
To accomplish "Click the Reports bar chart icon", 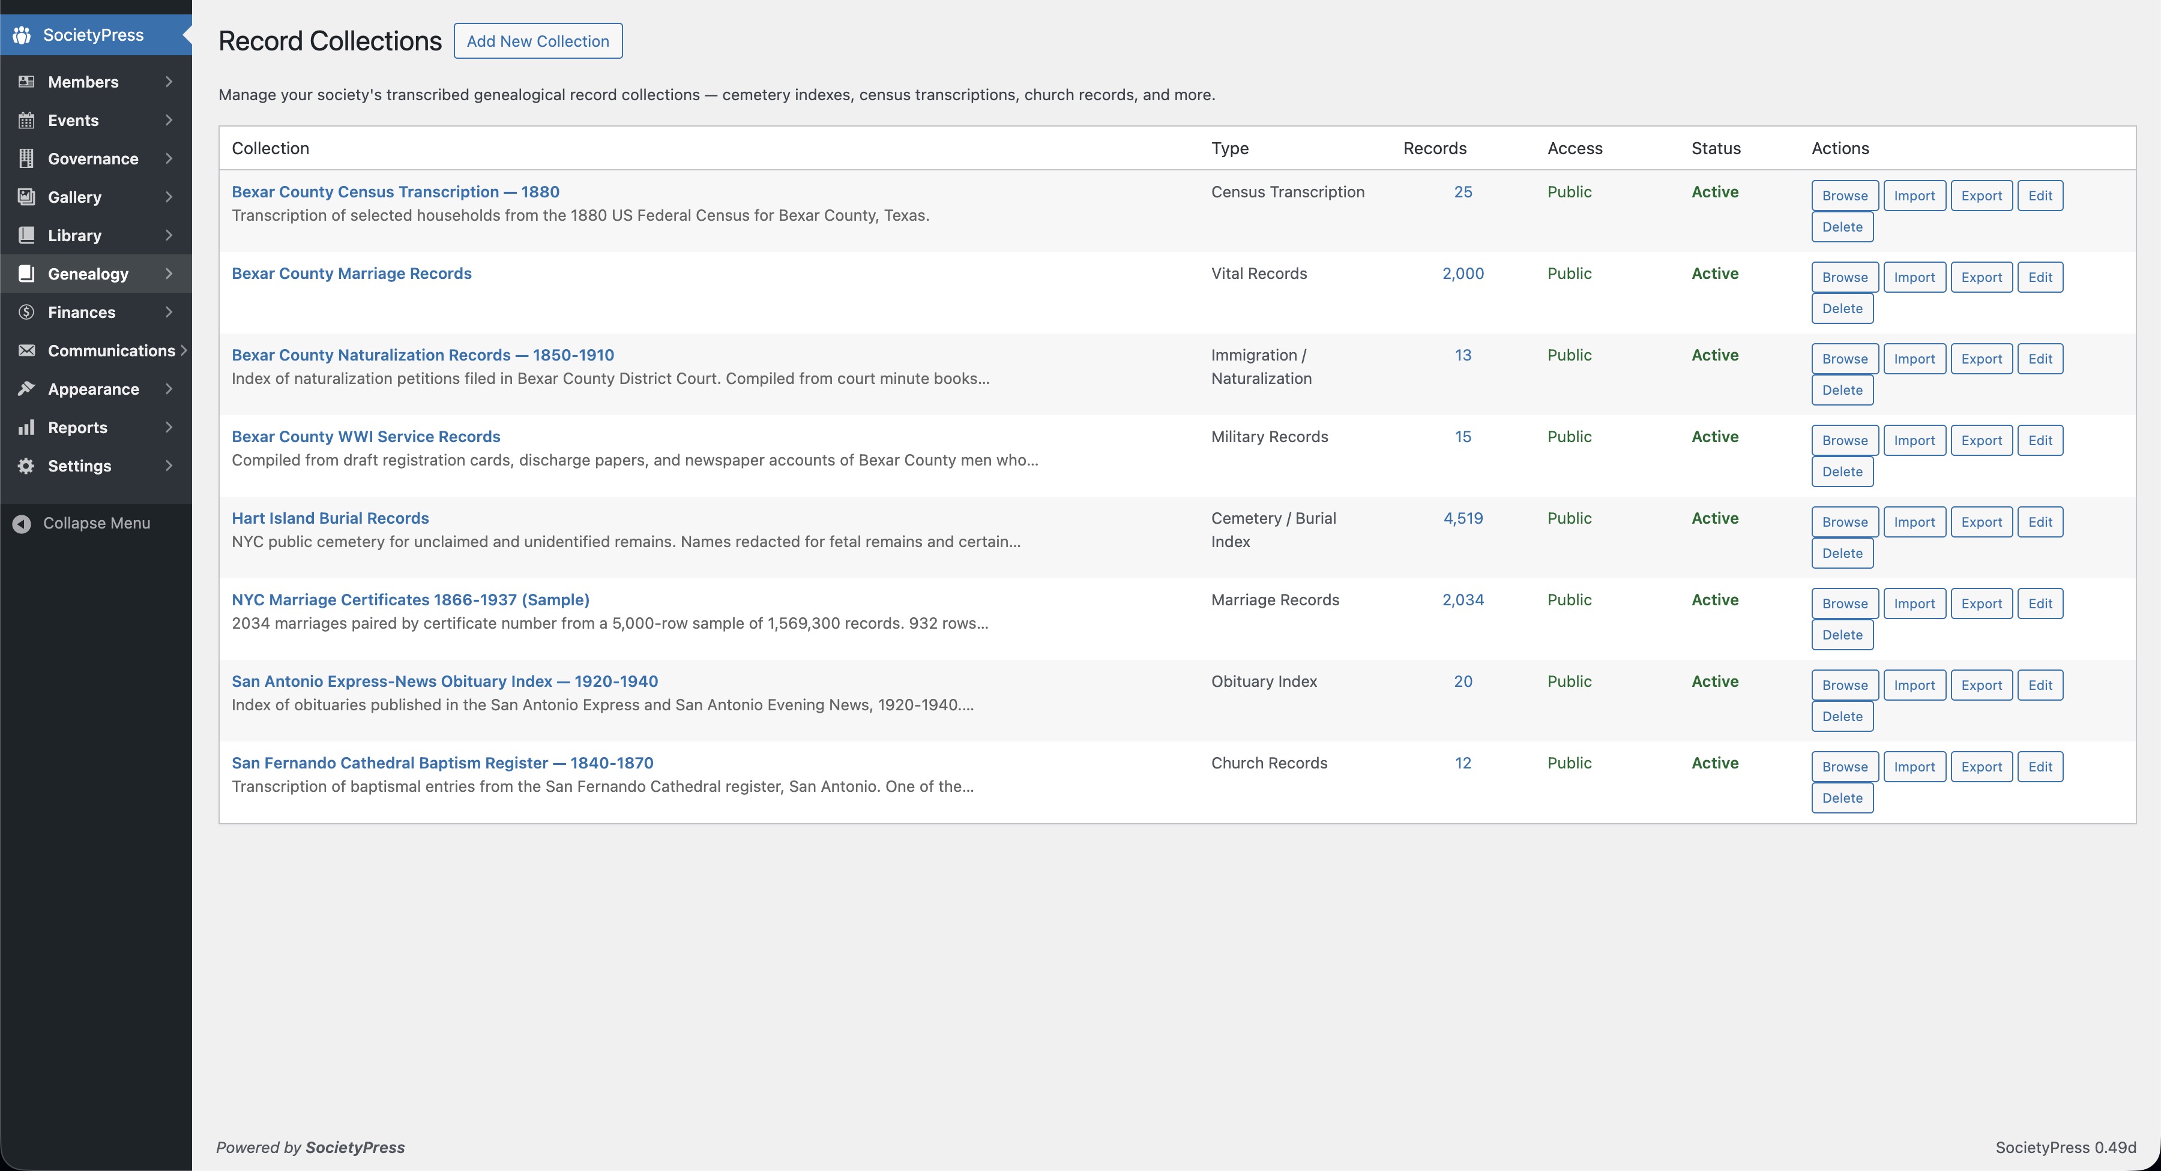I will pos(26,428).
